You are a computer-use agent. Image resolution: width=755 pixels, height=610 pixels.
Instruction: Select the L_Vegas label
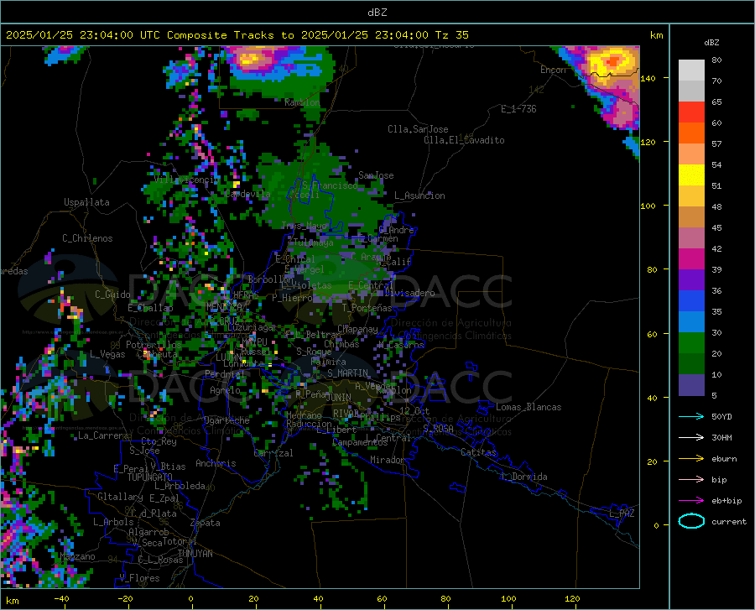tap(107, 354)
